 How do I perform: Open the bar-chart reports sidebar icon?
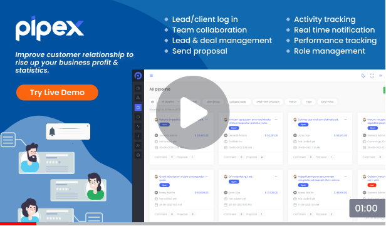138,136
